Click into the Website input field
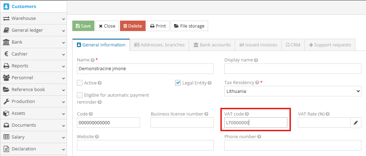This screenshot has width=366, height=156. (x=145, y=145)
